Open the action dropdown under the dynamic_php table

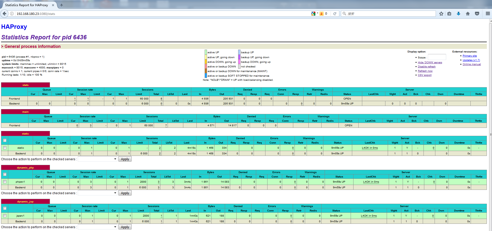tap(98, 193)
